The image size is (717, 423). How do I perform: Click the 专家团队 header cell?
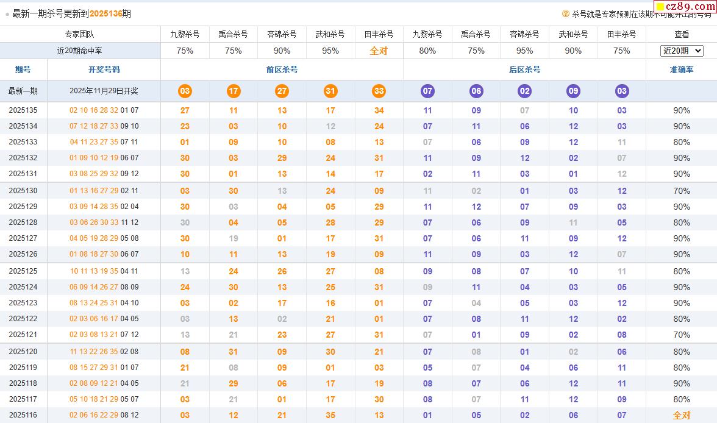coord(79,34)
